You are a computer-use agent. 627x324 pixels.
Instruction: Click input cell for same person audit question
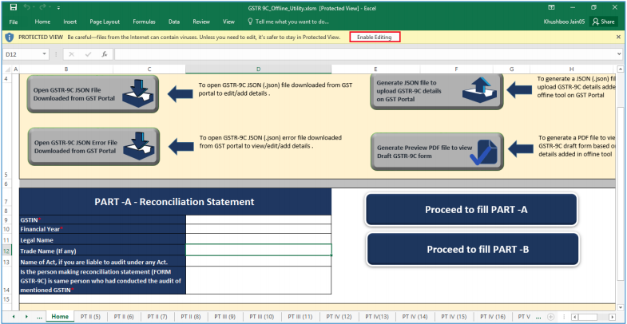pos(258,280)
